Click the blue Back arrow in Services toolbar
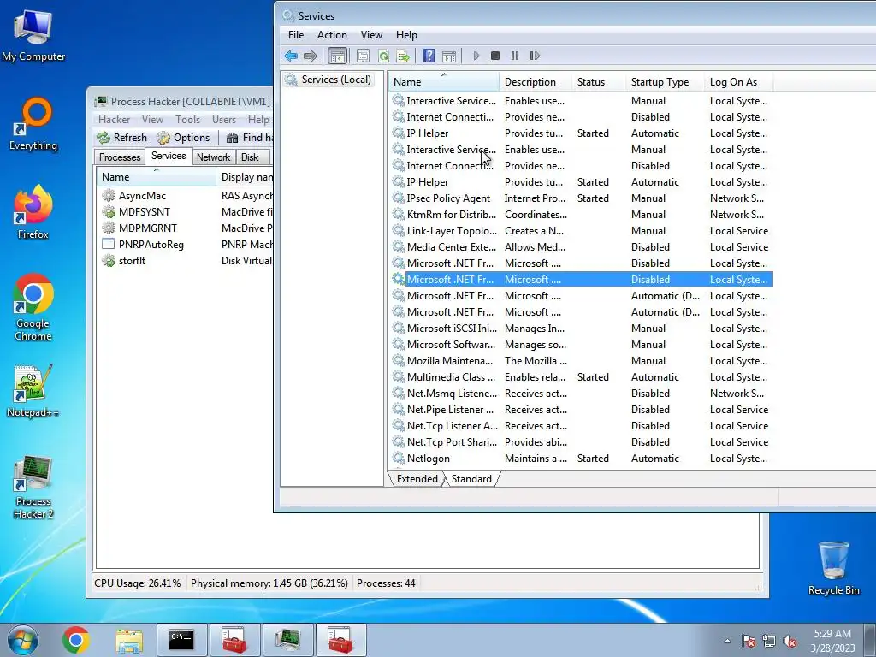The width and height of the screenshot is (876, 657). tap(291, 56)
